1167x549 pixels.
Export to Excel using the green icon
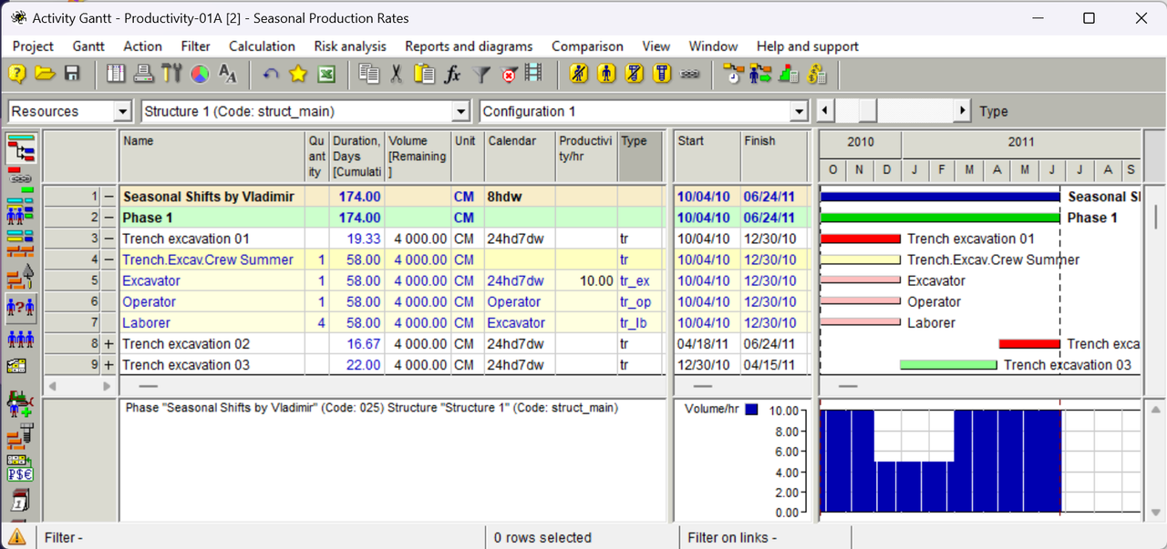click(x=325, y=75)
